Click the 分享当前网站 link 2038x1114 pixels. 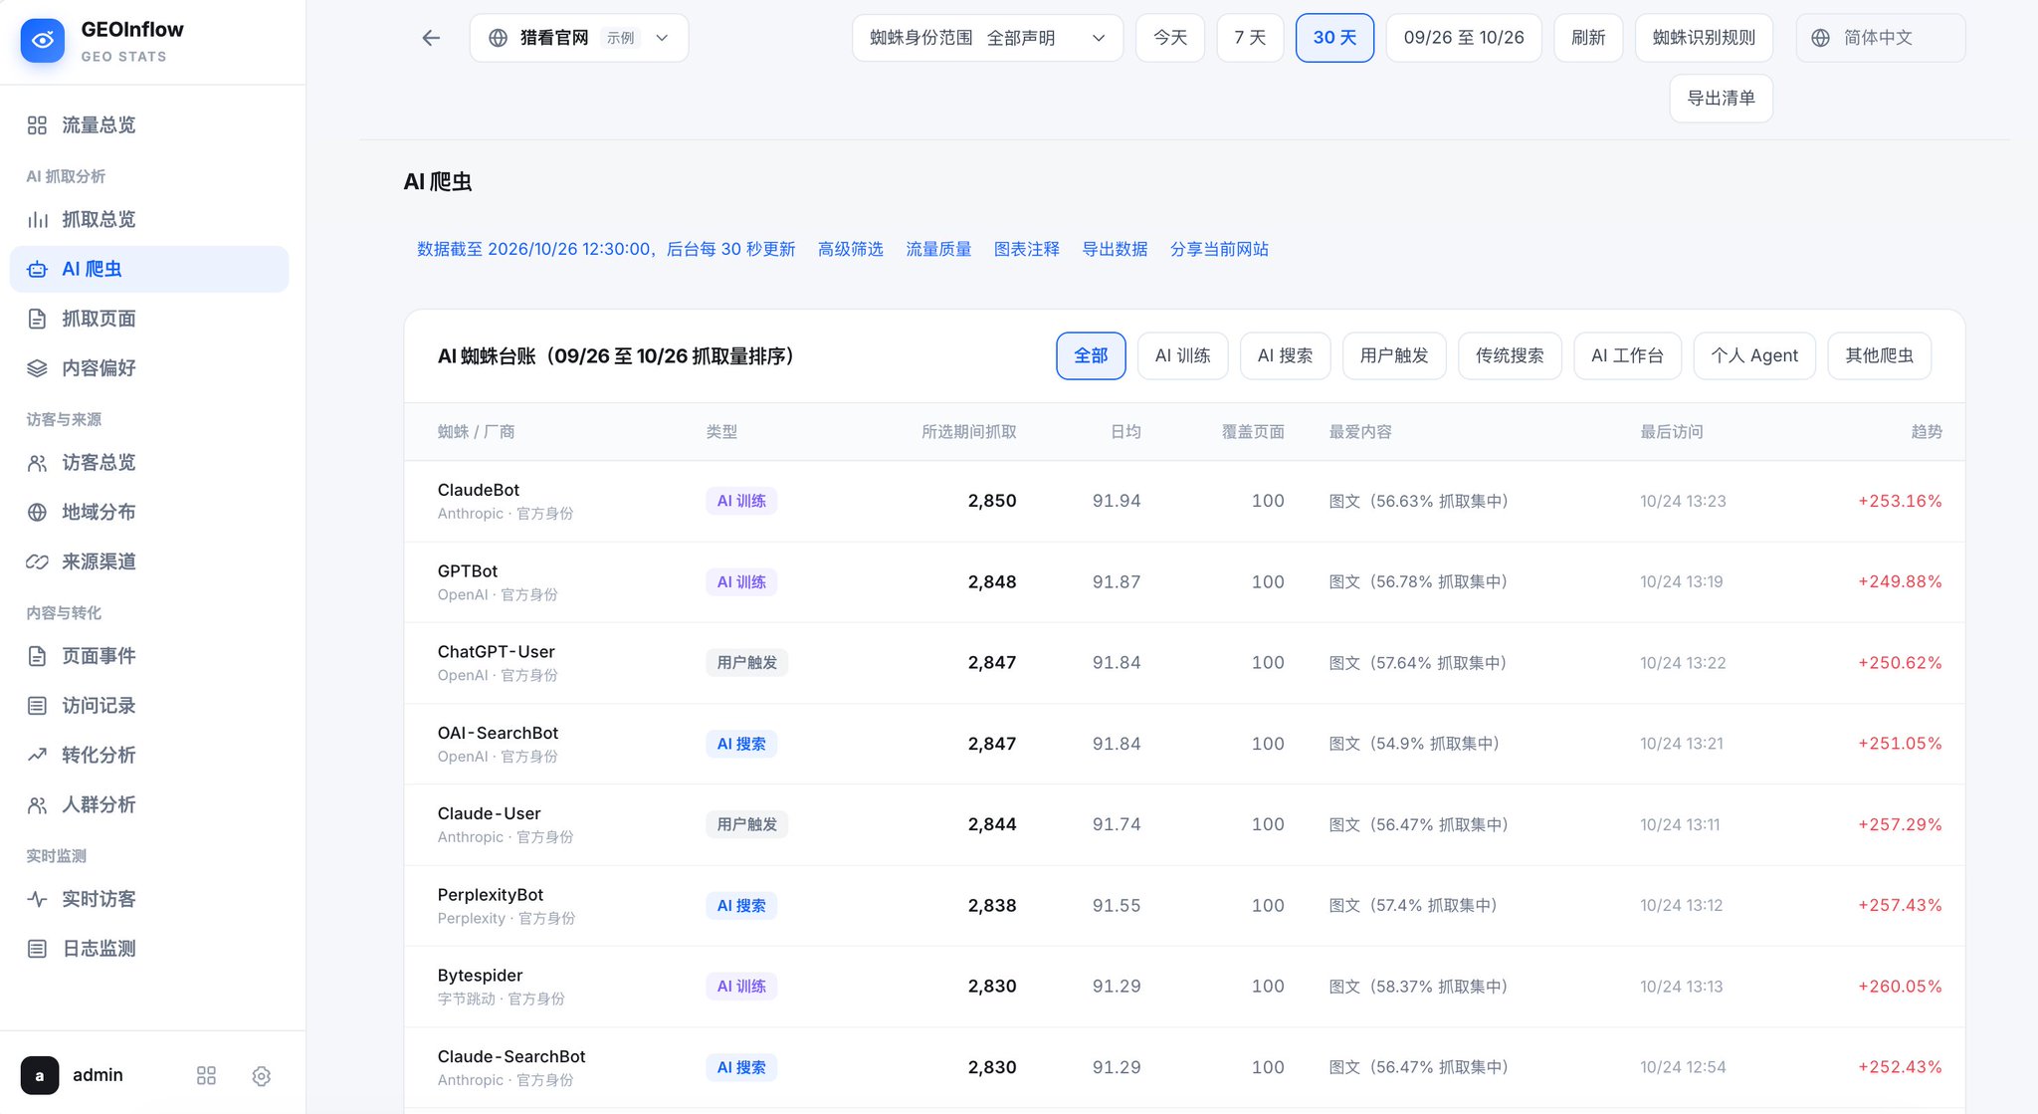click(x=1219, y=249)
